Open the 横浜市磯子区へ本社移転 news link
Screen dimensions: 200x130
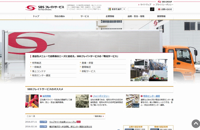pyautogui.click(x=71, y=127)
